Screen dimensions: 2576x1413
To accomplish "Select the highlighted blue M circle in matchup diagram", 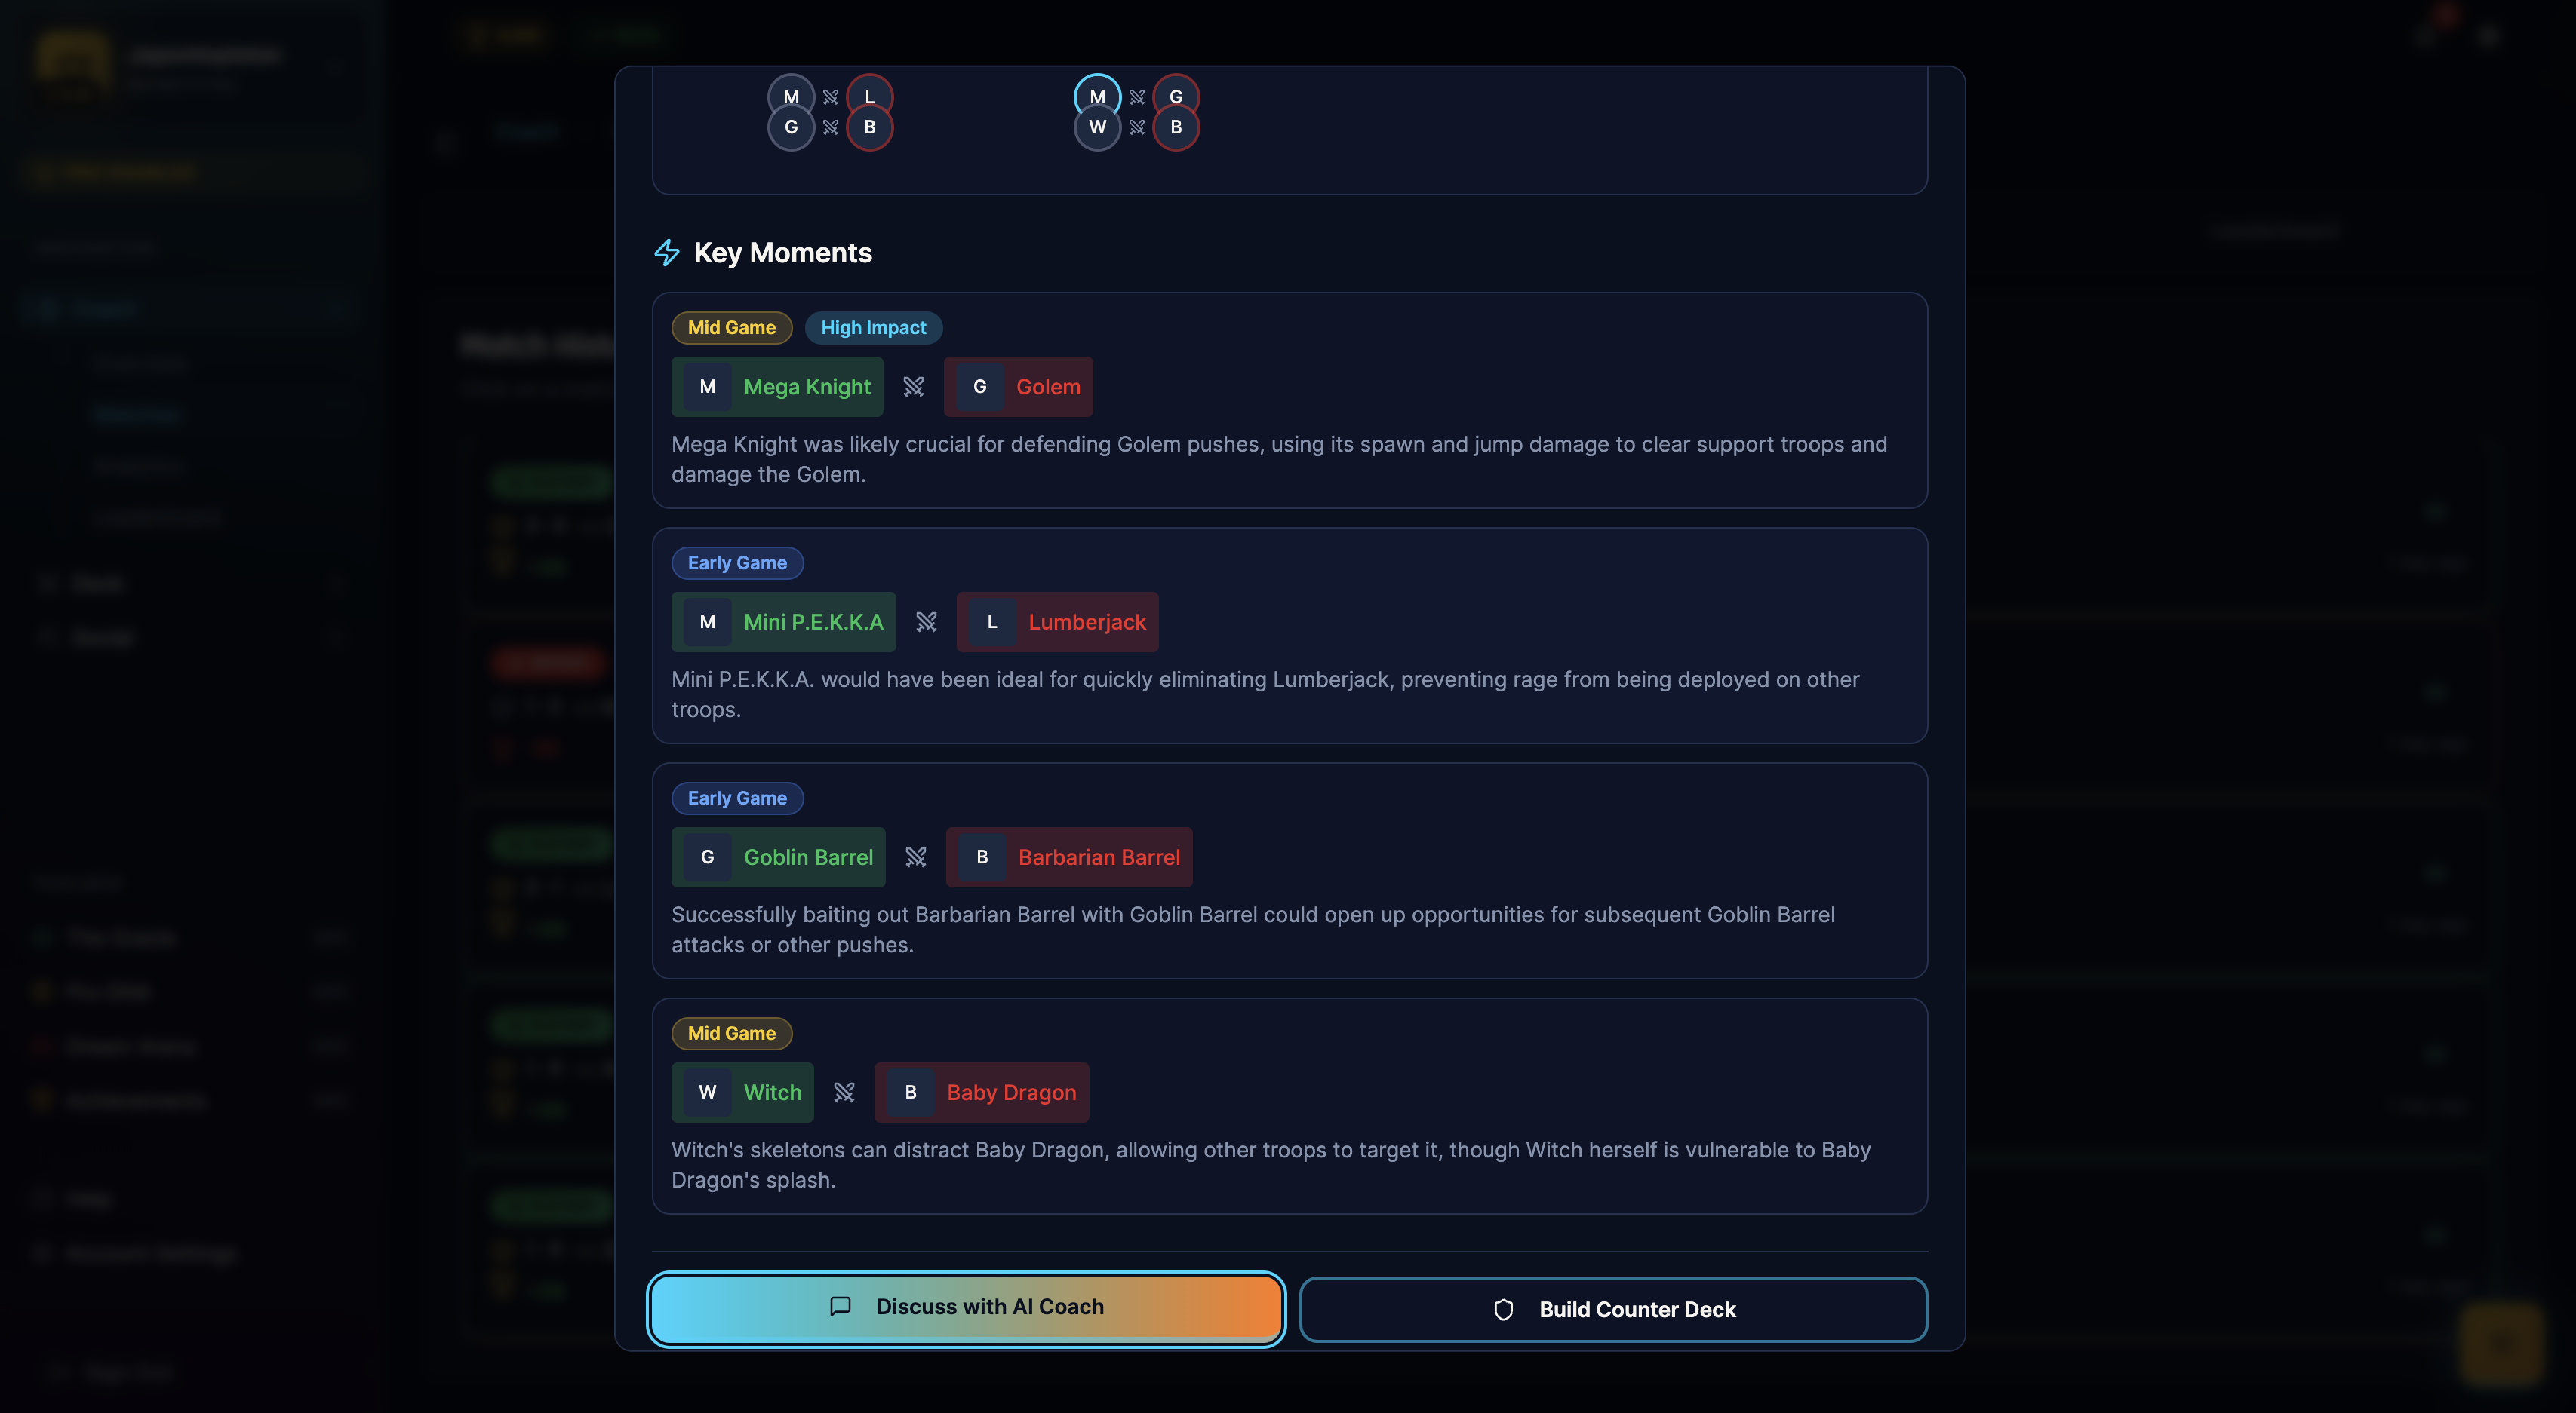I will 1096,96.
